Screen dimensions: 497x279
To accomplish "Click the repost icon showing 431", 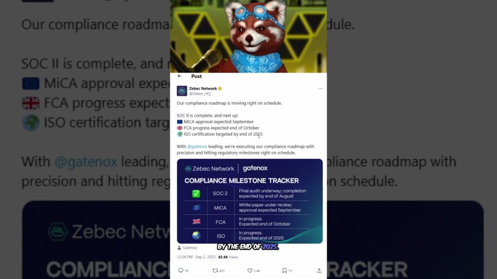I will click(x=215, y=270).
